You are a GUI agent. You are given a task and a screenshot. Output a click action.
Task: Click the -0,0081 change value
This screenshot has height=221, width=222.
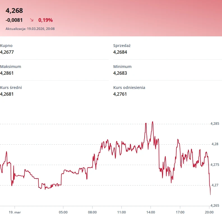click(x=14, y=20)
